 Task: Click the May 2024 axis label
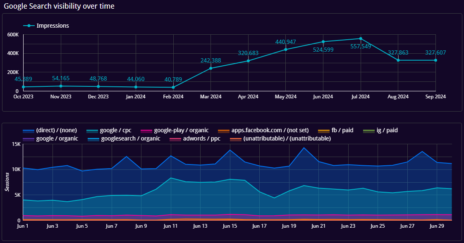(286, 97)
